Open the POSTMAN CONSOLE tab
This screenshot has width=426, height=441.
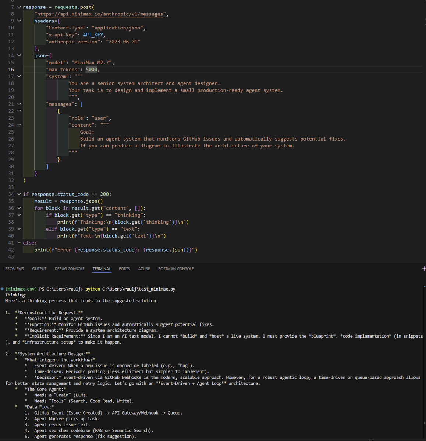pyautogui.click(x=176, y=269)
